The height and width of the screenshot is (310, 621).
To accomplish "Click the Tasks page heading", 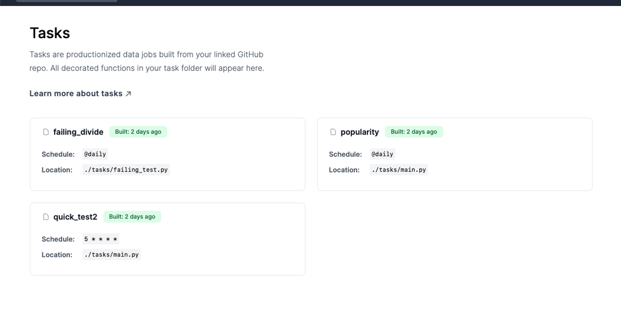I will (x=50, y=33).
